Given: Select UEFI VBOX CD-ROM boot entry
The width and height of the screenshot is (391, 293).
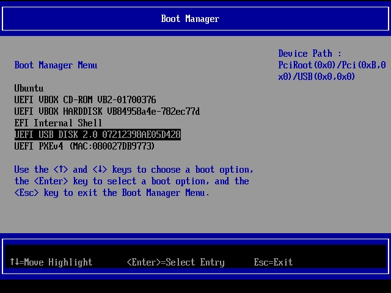Looking at the screenshot, I should (85, 100).
